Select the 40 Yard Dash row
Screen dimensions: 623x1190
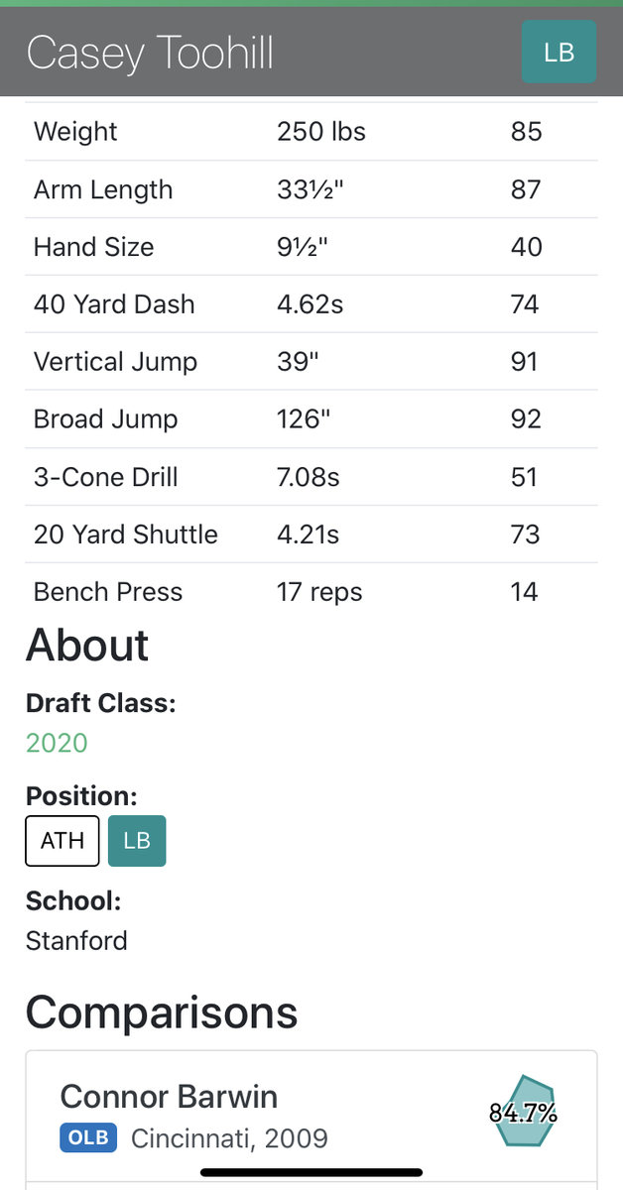click(x=311, y=304)
